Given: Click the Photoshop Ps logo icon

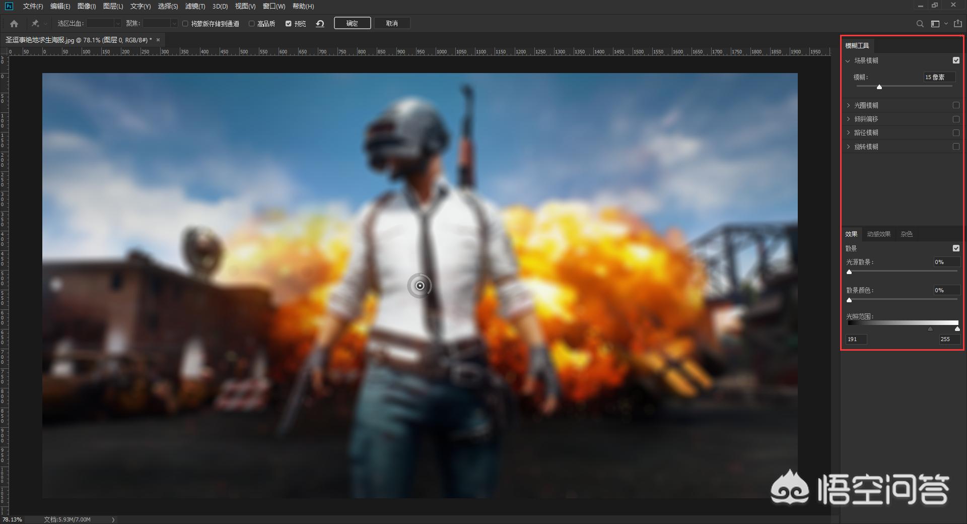Looking at the screenshot, I should [9, 6].
